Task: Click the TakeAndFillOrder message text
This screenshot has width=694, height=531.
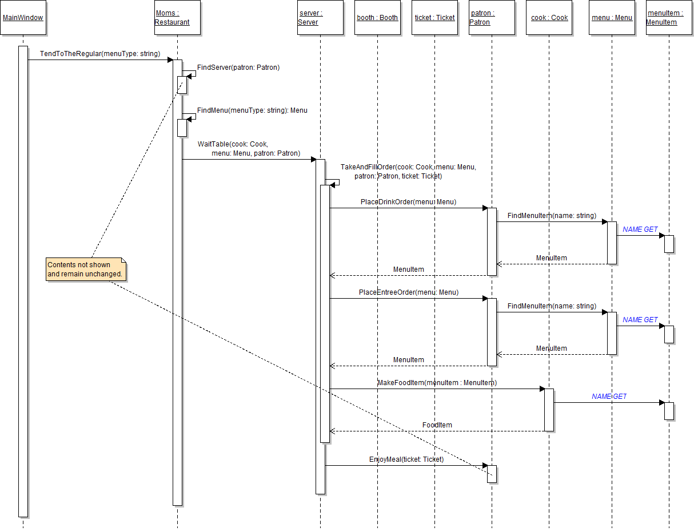Action: pos(408,171)
